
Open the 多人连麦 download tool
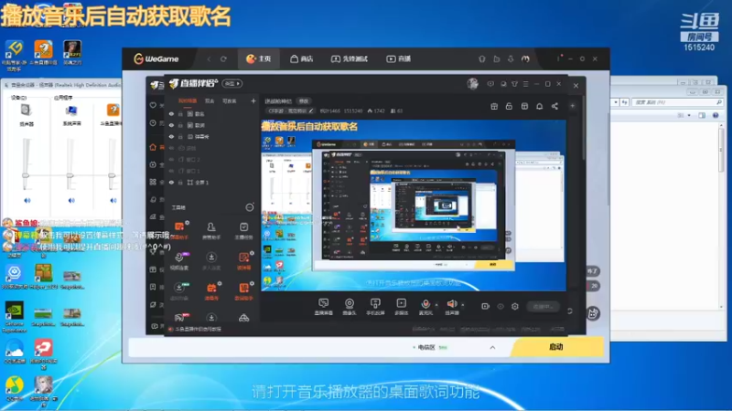click(211, 261)
